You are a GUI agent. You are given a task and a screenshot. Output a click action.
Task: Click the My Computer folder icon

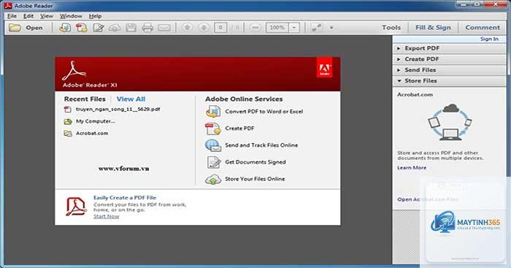click(68, 122)
